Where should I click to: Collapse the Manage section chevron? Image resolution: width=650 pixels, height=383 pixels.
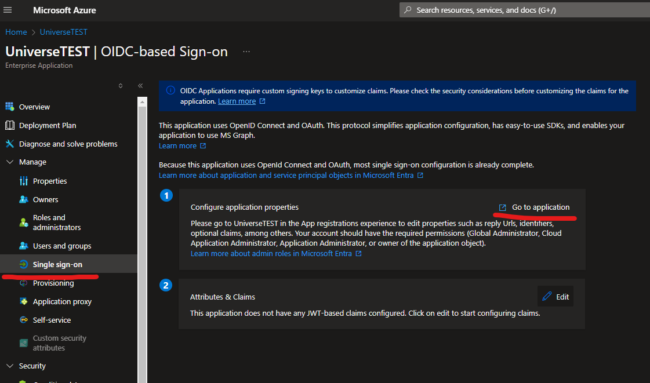tap(9, 162)
